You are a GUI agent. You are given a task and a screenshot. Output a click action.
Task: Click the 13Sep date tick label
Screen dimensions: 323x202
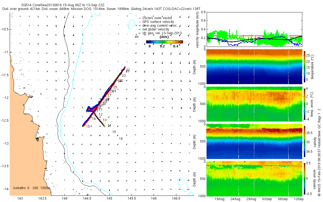299,199
